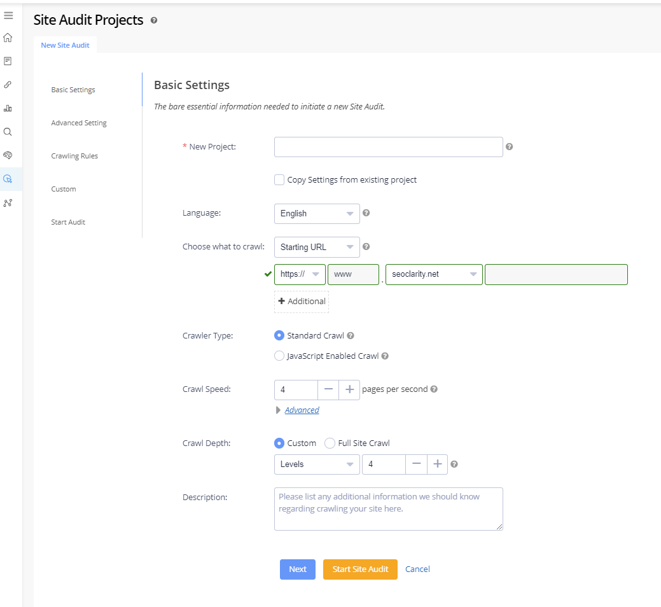
Task: Click the Cancel link
Action: (x=417, y=569)
